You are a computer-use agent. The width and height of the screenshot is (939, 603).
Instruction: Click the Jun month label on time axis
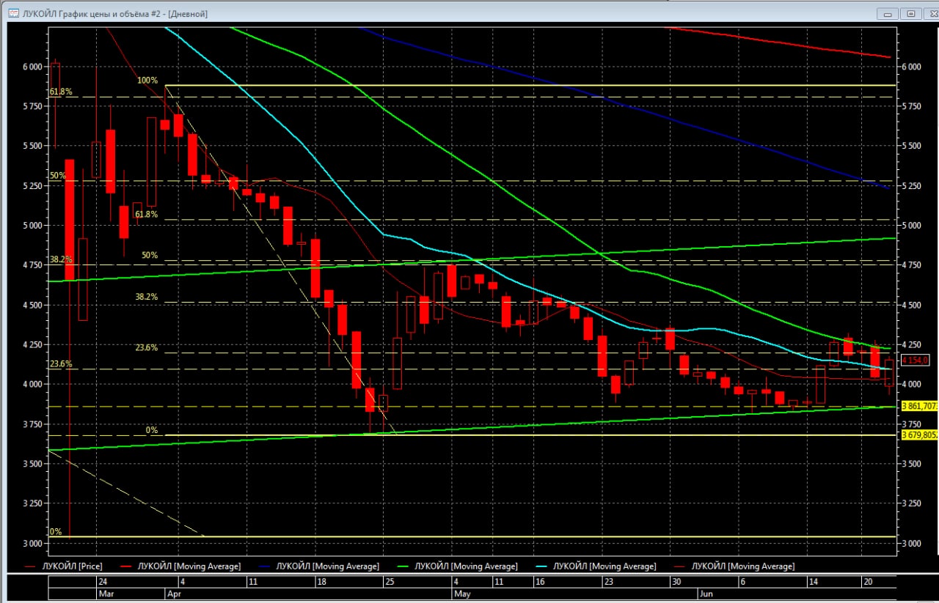coord(705,594)
